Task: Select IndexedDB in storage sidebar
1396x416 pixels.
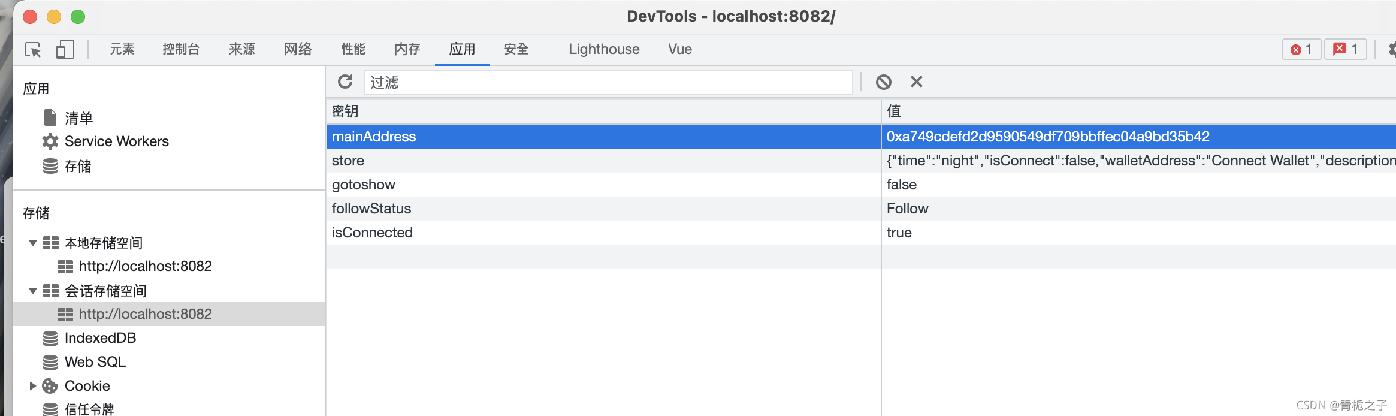Action: click(100, 338)
